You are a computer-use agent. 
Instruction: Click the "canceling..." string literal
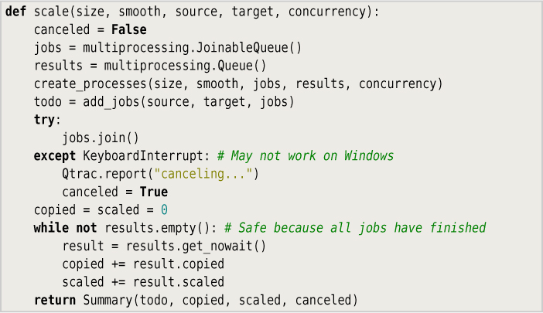click(205, 173)
